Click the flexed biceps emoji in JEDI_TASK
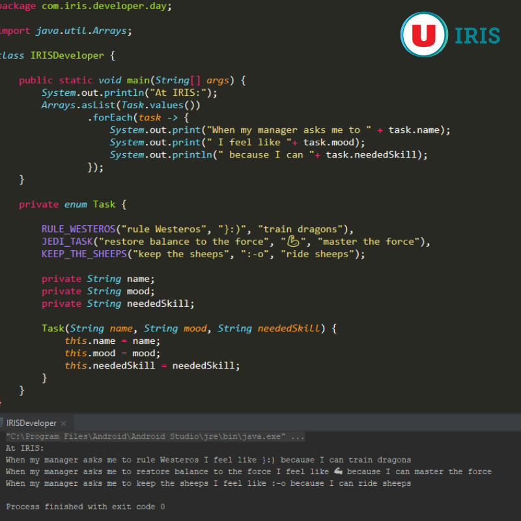 [x=293, y=242]
